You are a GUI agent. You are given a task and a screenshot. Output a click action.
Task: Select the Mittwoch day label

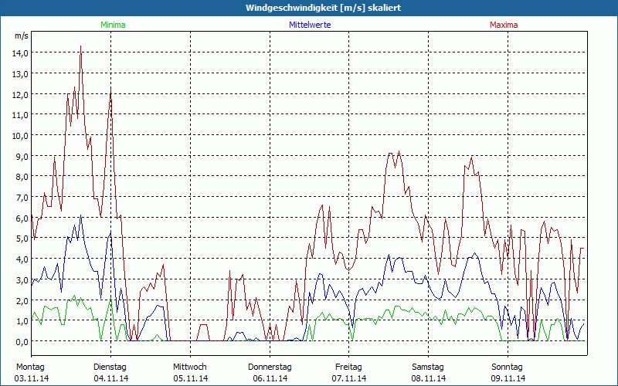[190, 367]
